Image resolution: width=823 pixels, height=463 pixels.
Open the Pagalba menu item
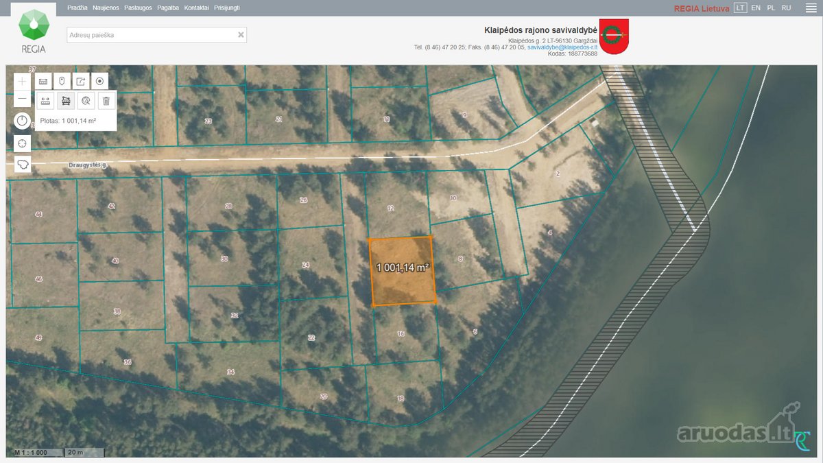(168, 8)
